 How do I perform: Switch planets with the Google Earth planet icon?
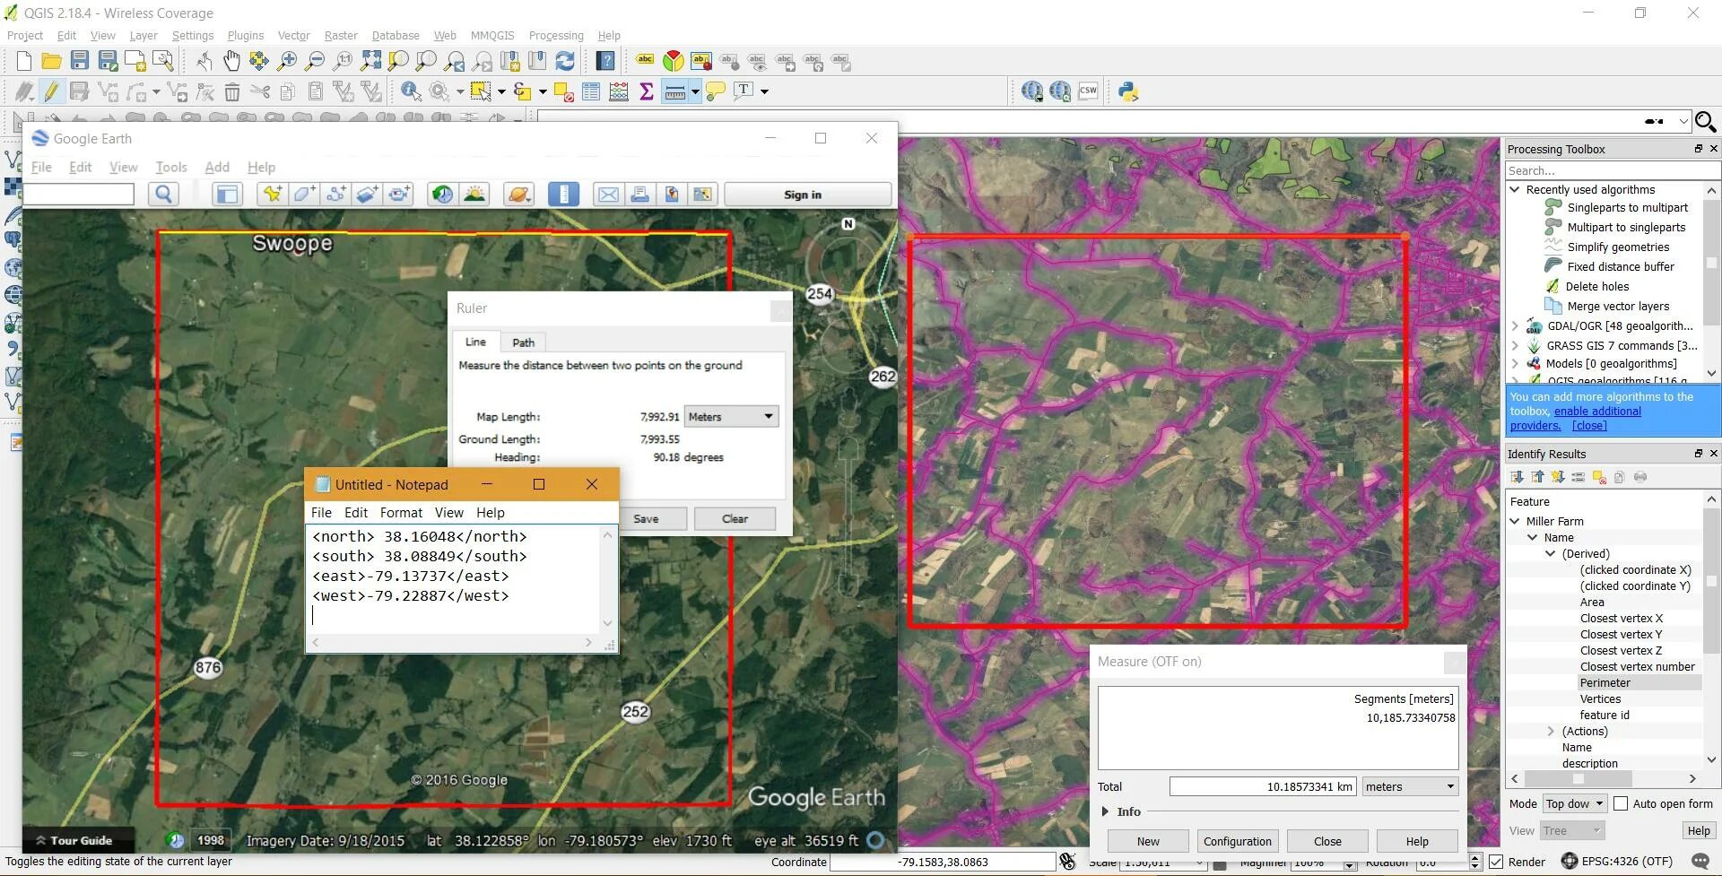coord(518,194)
